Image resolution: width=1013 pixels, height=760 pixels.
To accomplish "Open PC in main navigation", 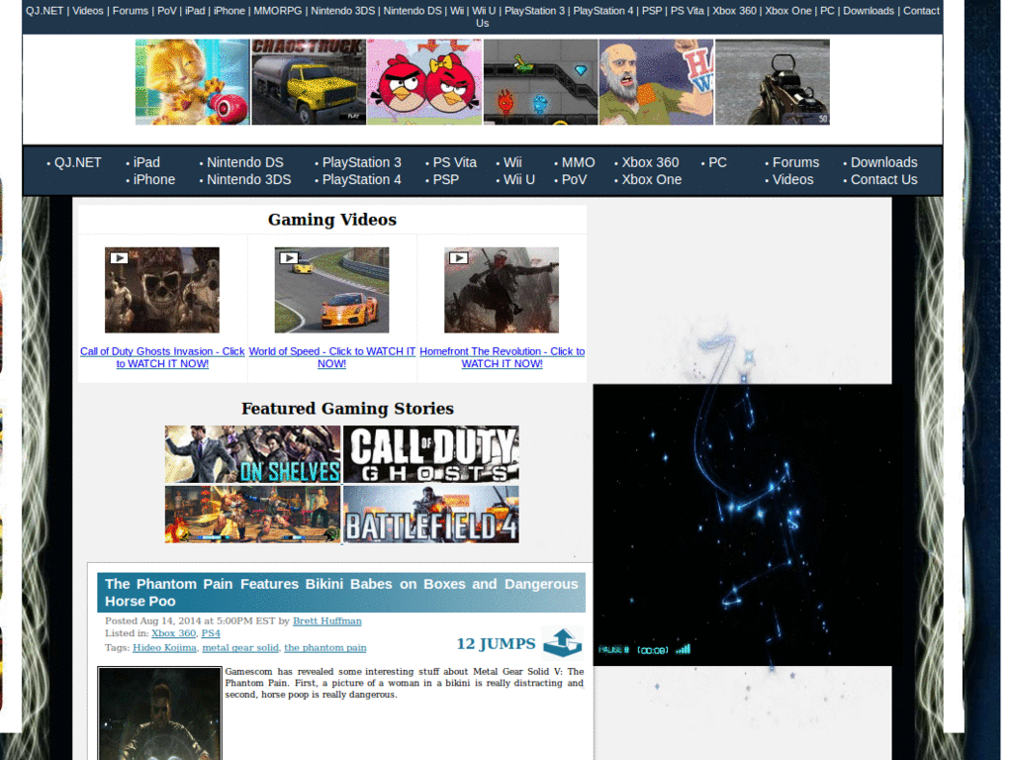I will click(718, 163).
